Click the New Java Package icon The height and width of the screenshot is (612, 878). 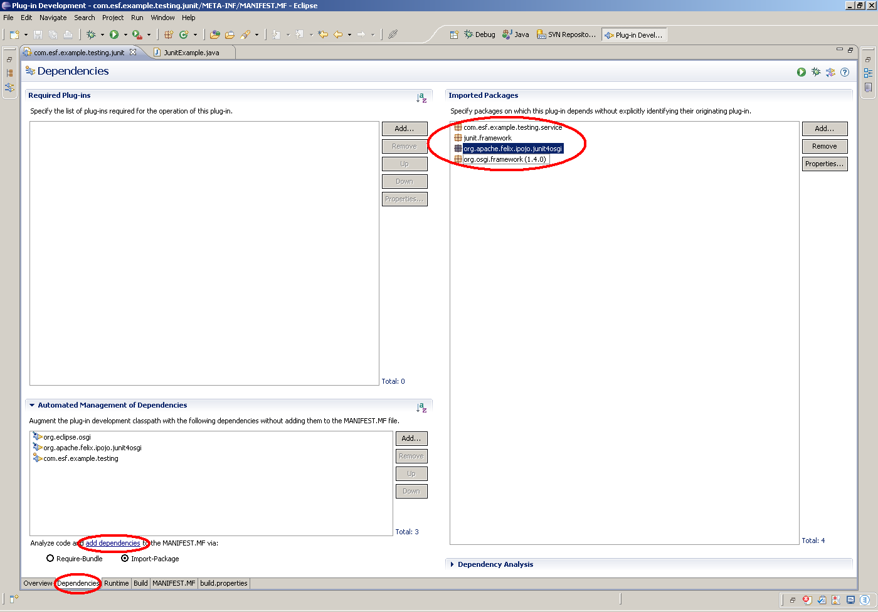[169, 34]
